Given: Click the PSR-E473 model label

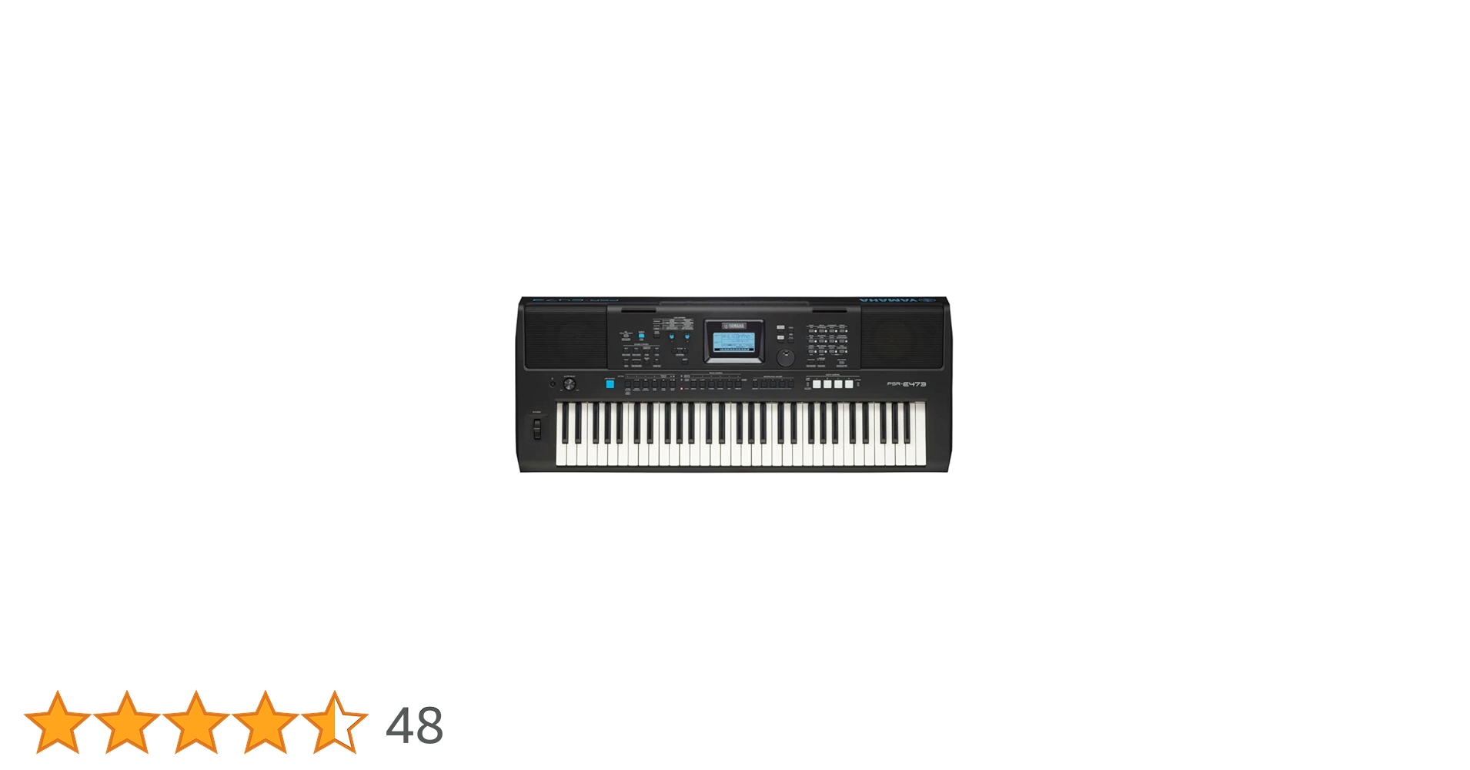Looking at the screenshot, I should [x=907, y=383].
